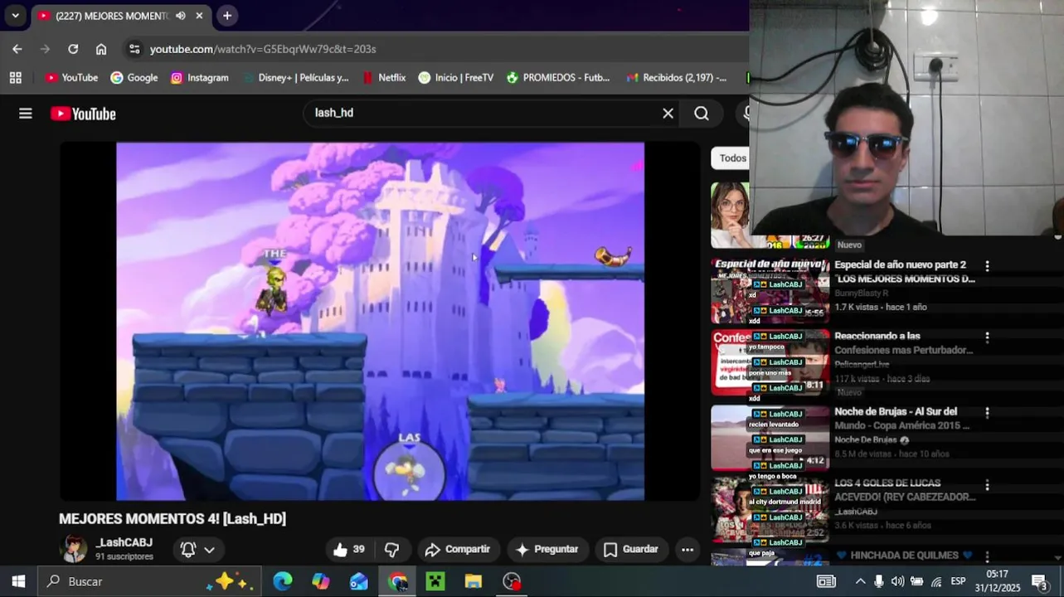The image size is (1064, 597).
Task: Open more actions three-dot menu
Action: coord(687,549)
